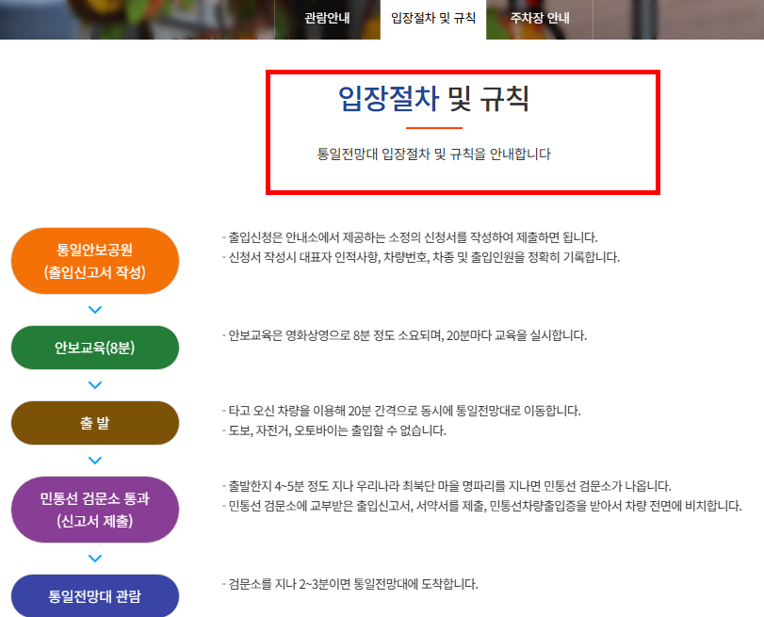Click subtitle 통일전망대 입장절차 및 규칙을 안내합니다

pyautogui.click(x=433, y=154)
